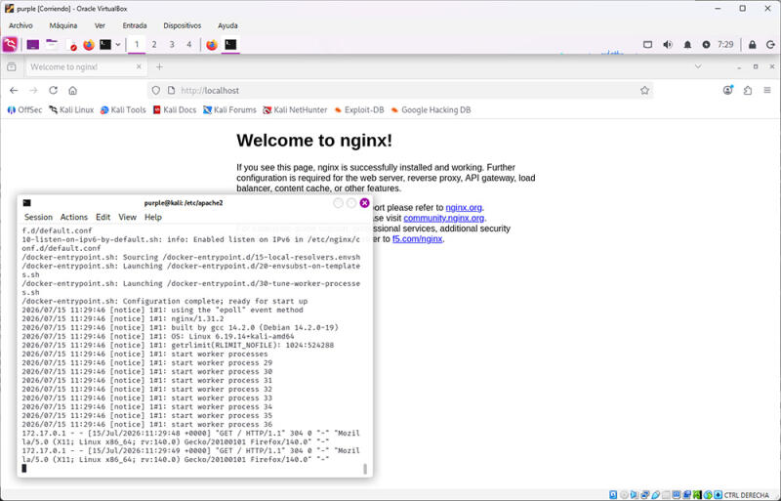The width and height of the screenshot is (781, 501).
Task: Expand the list all tabs chevron
Action: [698, 66]
